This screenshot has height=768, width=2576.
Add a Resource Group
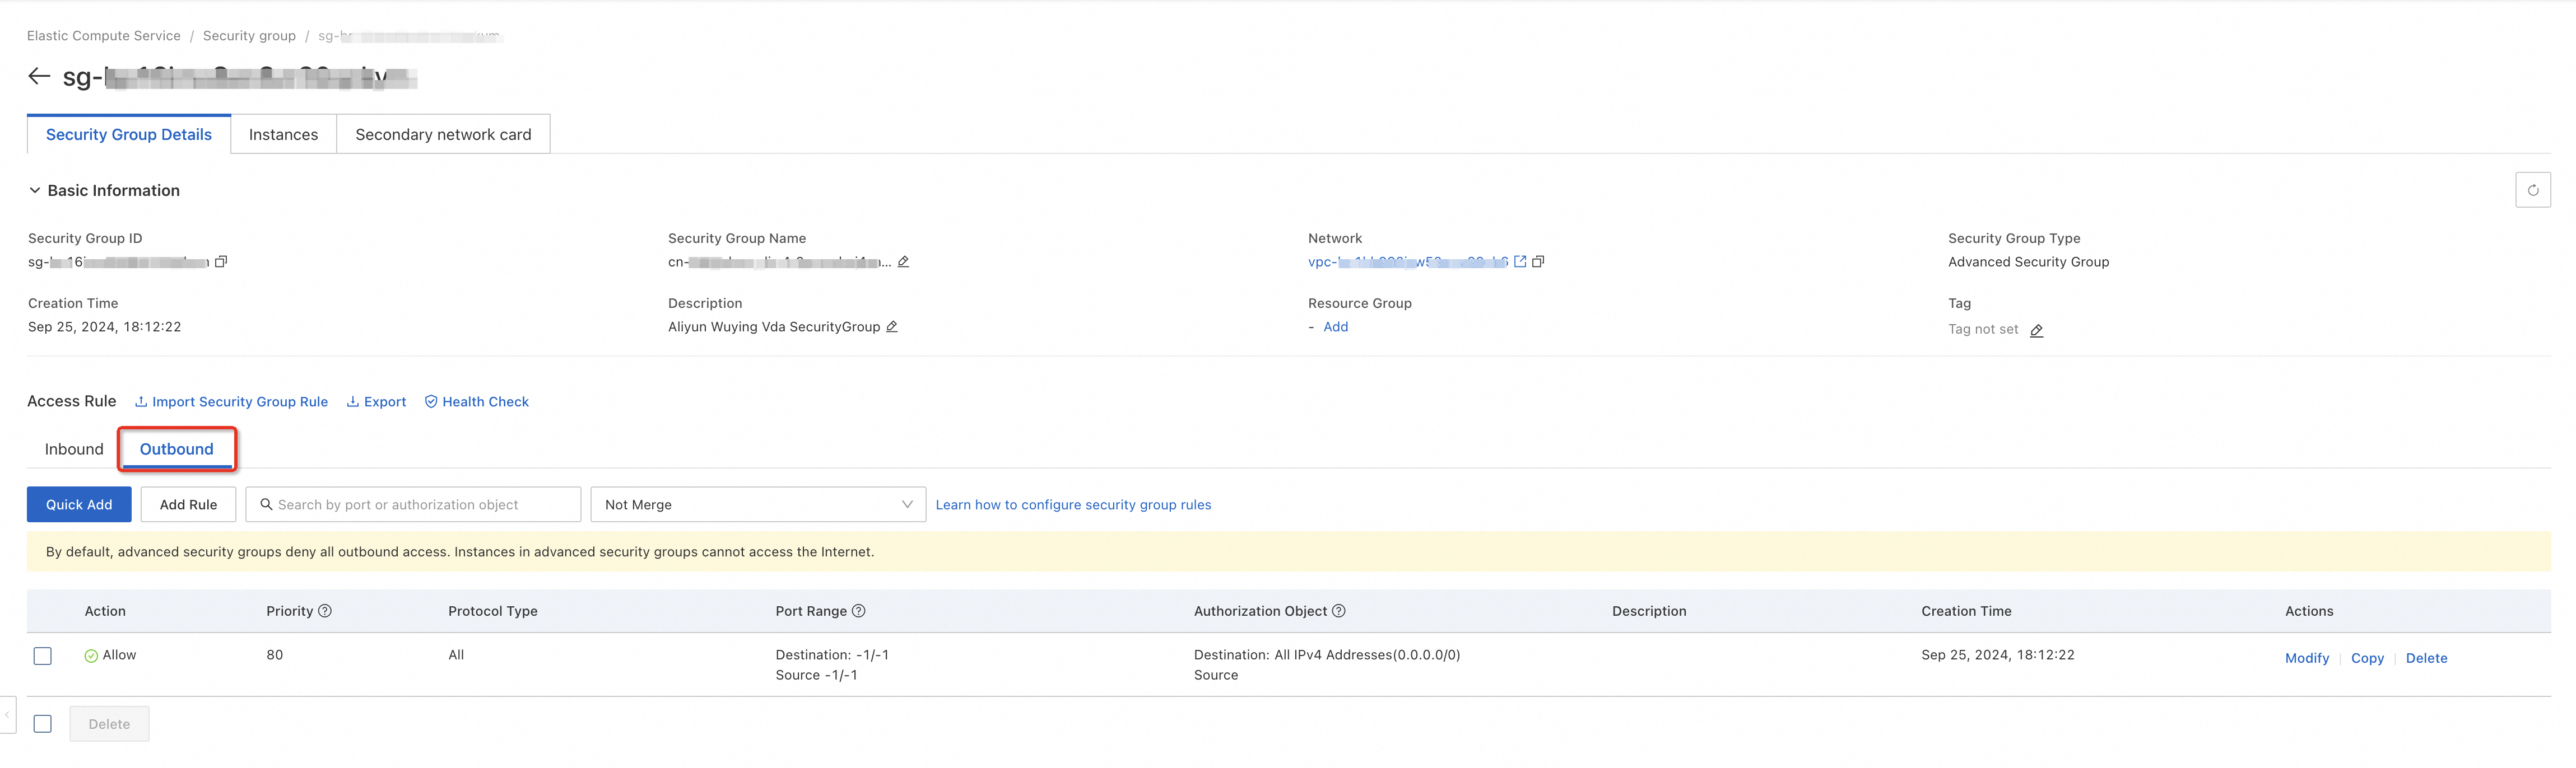point(1335,326)
